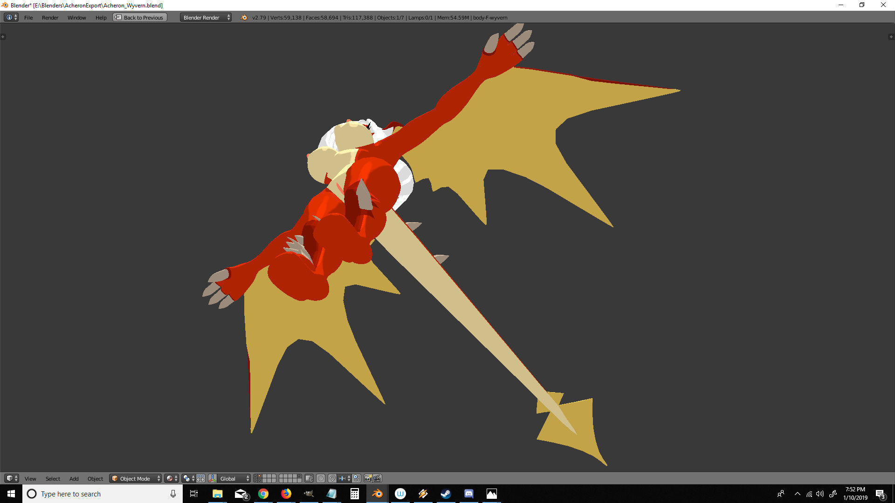Open the pivot point selector

tap(188, 478)
